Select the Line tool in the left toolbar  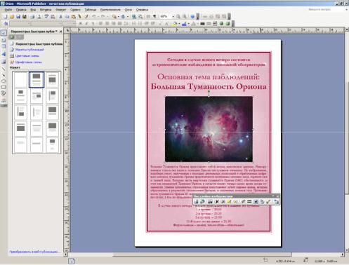click(4, 69)
